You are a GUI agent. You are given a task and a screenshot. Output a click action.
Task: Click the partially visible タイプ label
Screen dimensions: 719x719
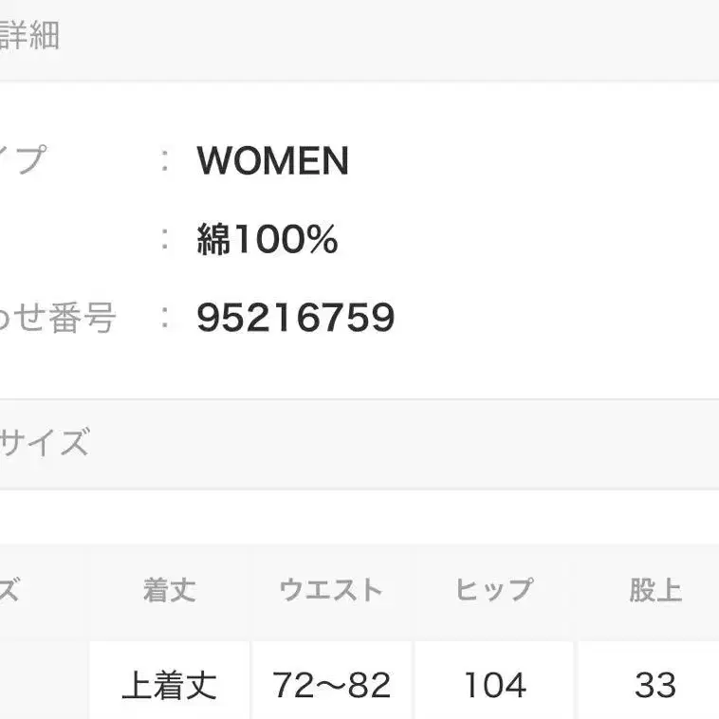click(x=22, y=160)
